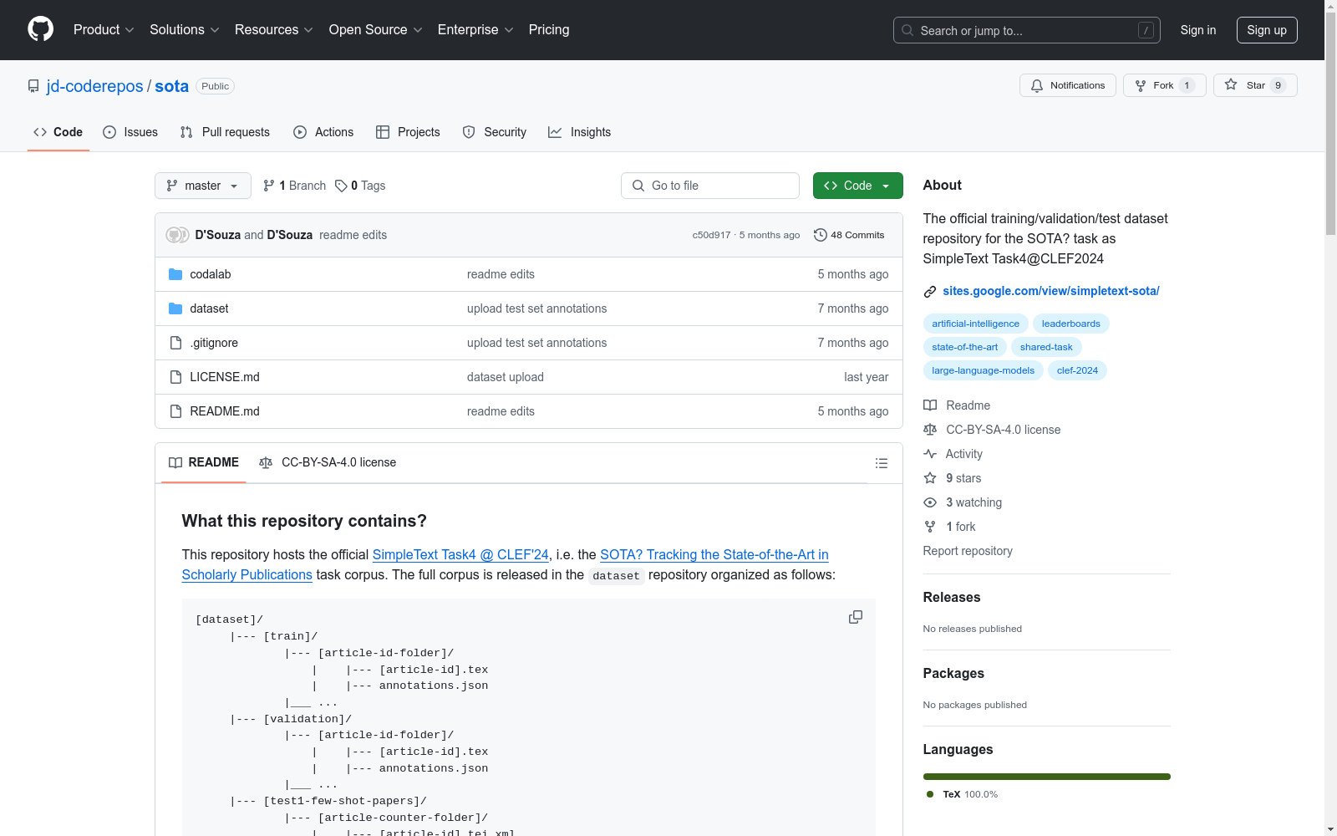Click the shared-task topic tag
This screenshot has width=1337, height=836.
click(x=1046, y=347)
